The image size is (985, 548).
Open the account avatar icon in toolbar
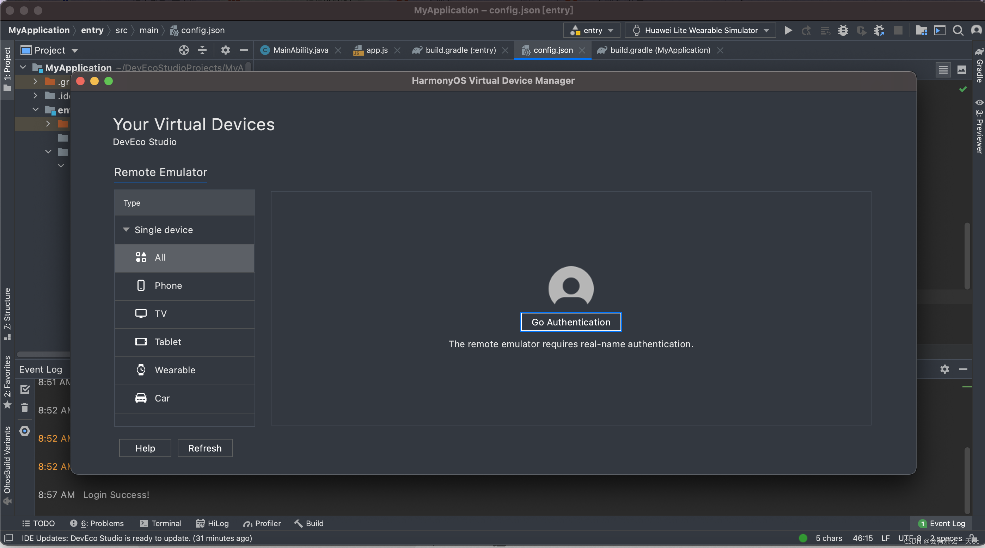click(x=976, y=31)
